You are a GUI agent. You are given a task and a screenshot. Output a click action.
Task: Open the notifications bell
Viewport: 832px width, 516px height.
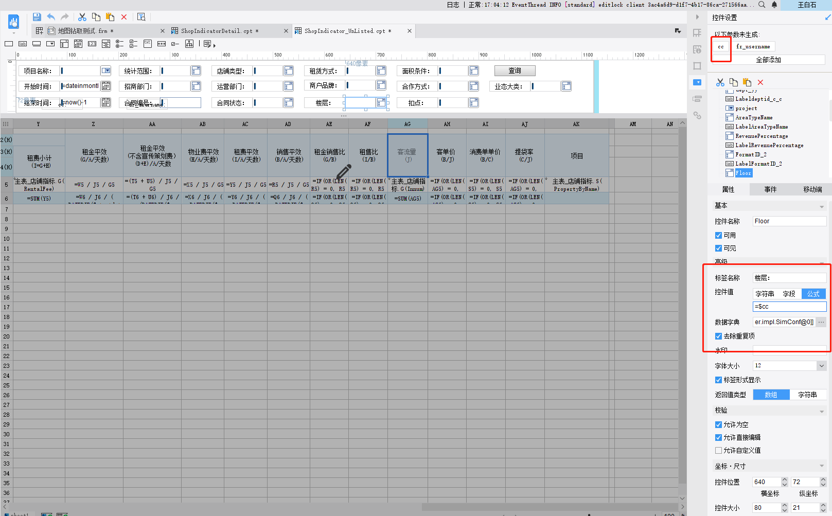pos(774,5)
